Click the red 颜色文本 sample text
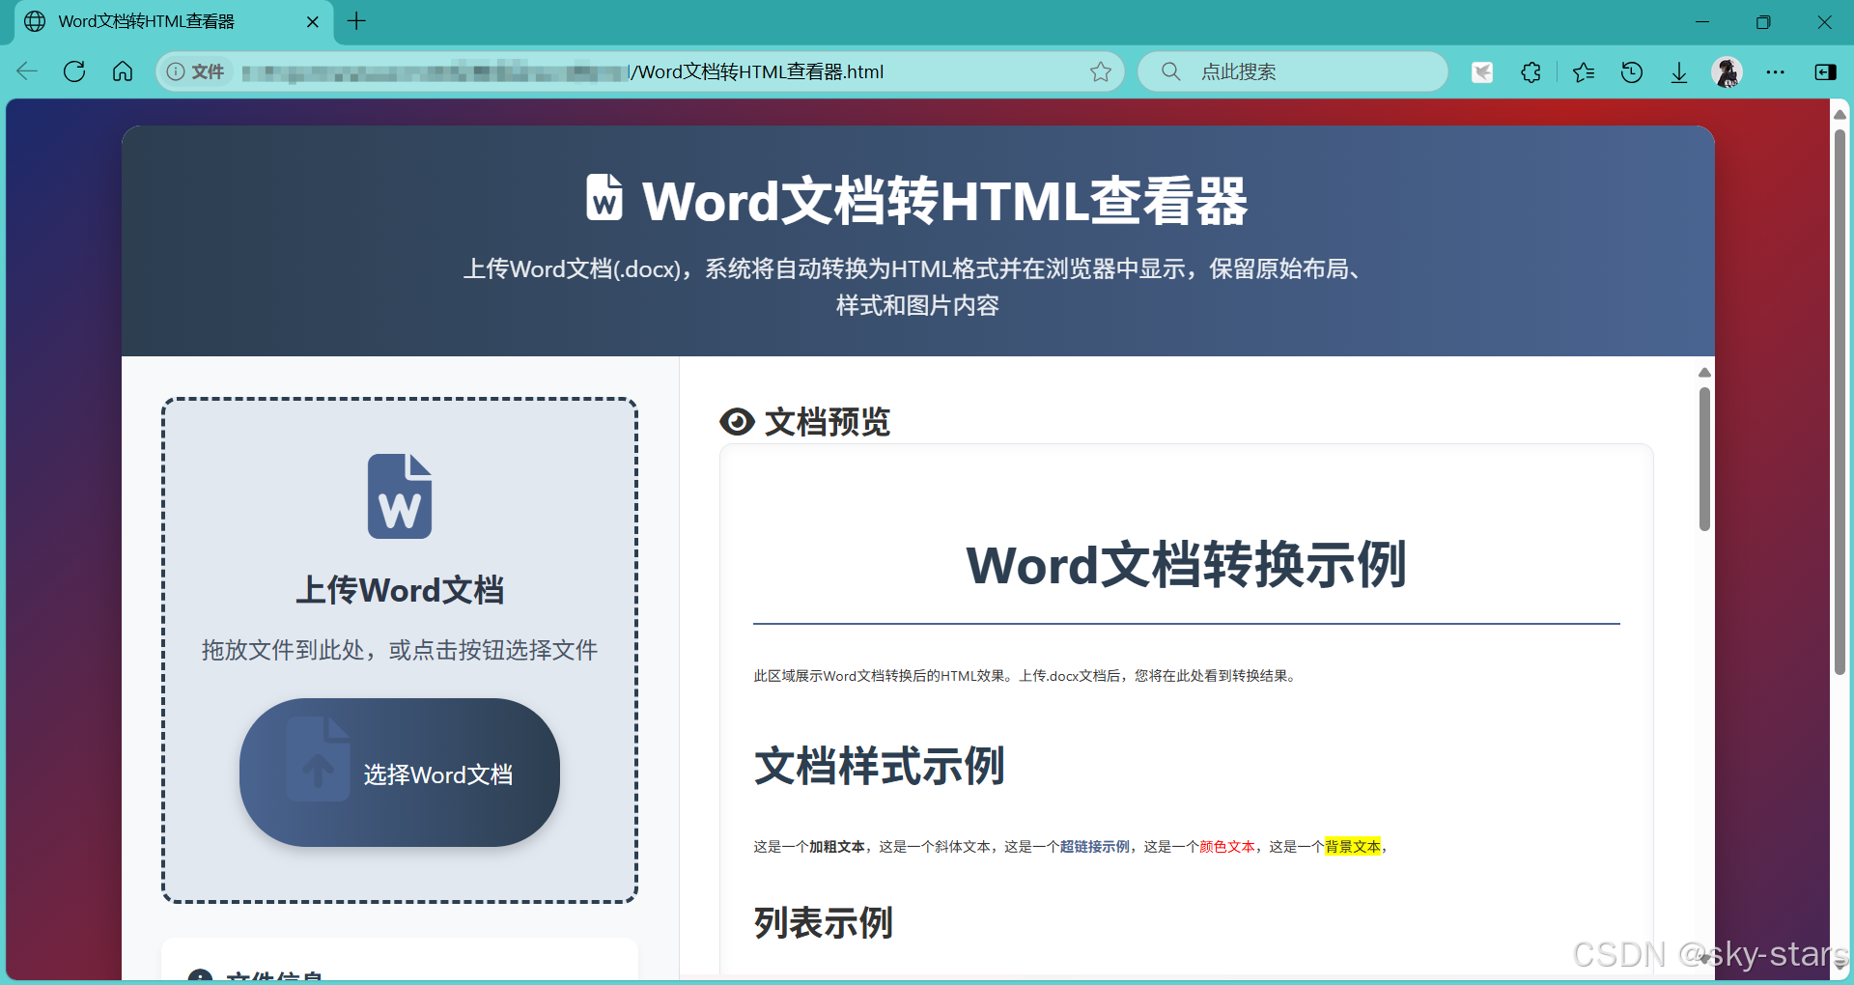Image resolution: width=1854 pixels, height=985 pixels. click(1227, 847)
